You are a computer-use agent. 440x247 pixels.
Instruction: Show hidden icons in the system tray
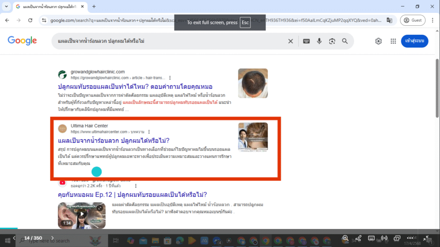click(360, 240)
